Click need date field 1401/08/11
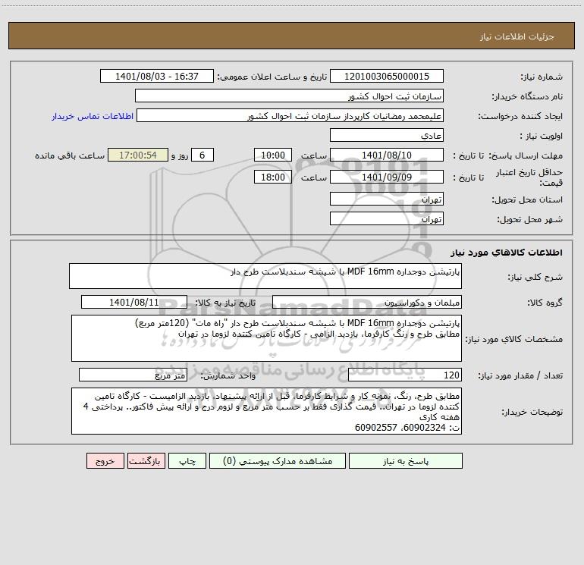The height and width of the screenshot is (565, 584). click(134, 302)
